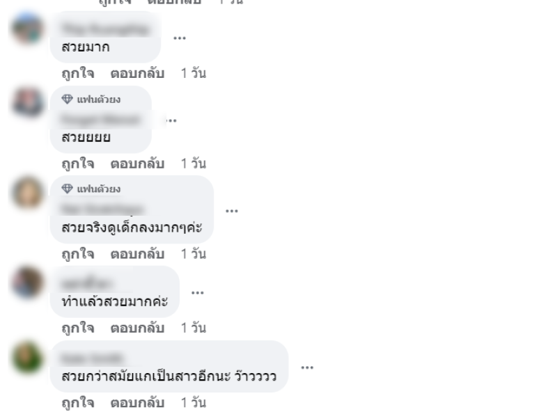
Task: Open profile picture of the สวยยยย commenter
Action: point(28,103)
